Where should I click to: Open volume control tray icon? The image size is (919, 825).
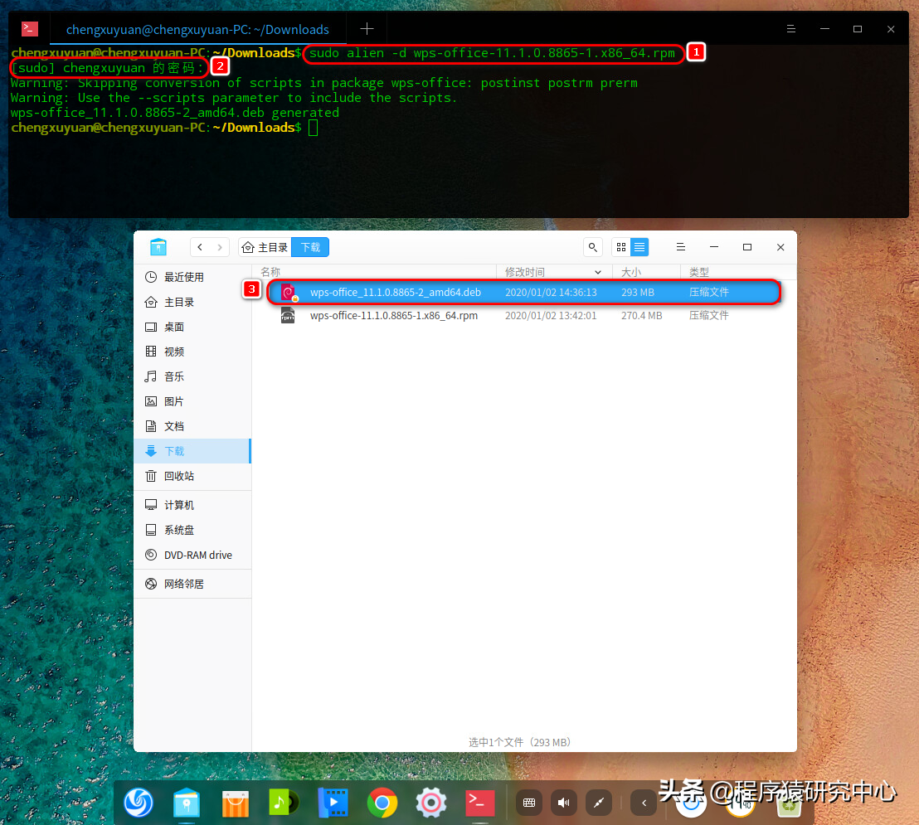point(564,803)
